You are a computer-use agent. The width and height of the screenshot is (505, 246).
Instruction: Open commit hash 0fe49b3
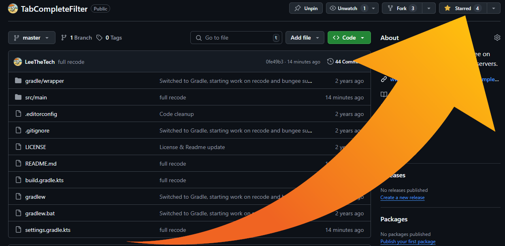coord(275,62)
